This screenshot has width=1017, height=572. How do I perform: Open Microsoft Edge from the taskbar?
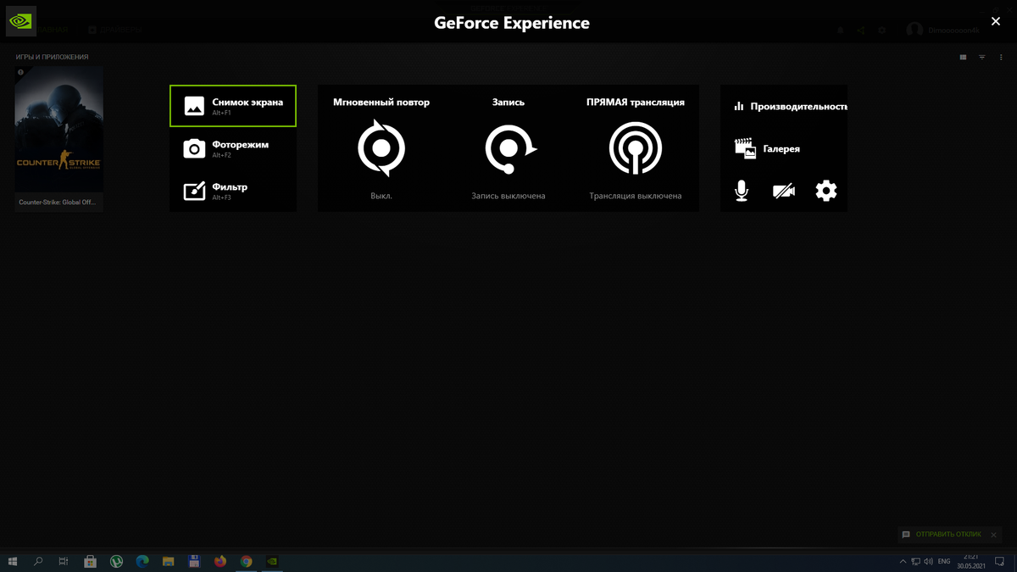(x=142, y=561)
